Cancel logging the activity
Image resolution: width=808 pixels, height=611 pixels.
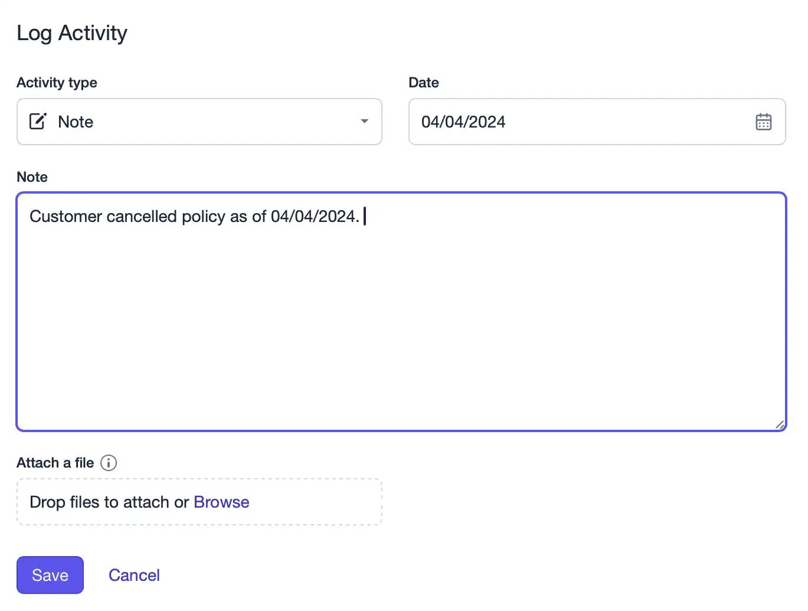point(134,575)
